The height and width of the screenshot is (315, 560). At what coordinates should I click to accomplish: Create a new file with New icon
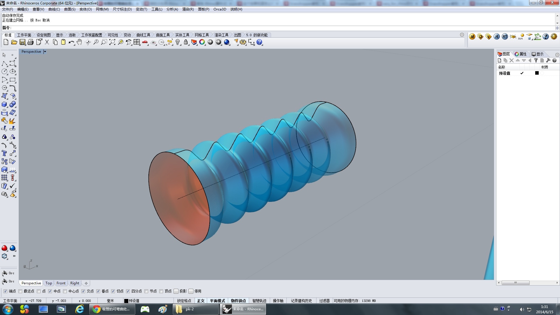(6, 42)
